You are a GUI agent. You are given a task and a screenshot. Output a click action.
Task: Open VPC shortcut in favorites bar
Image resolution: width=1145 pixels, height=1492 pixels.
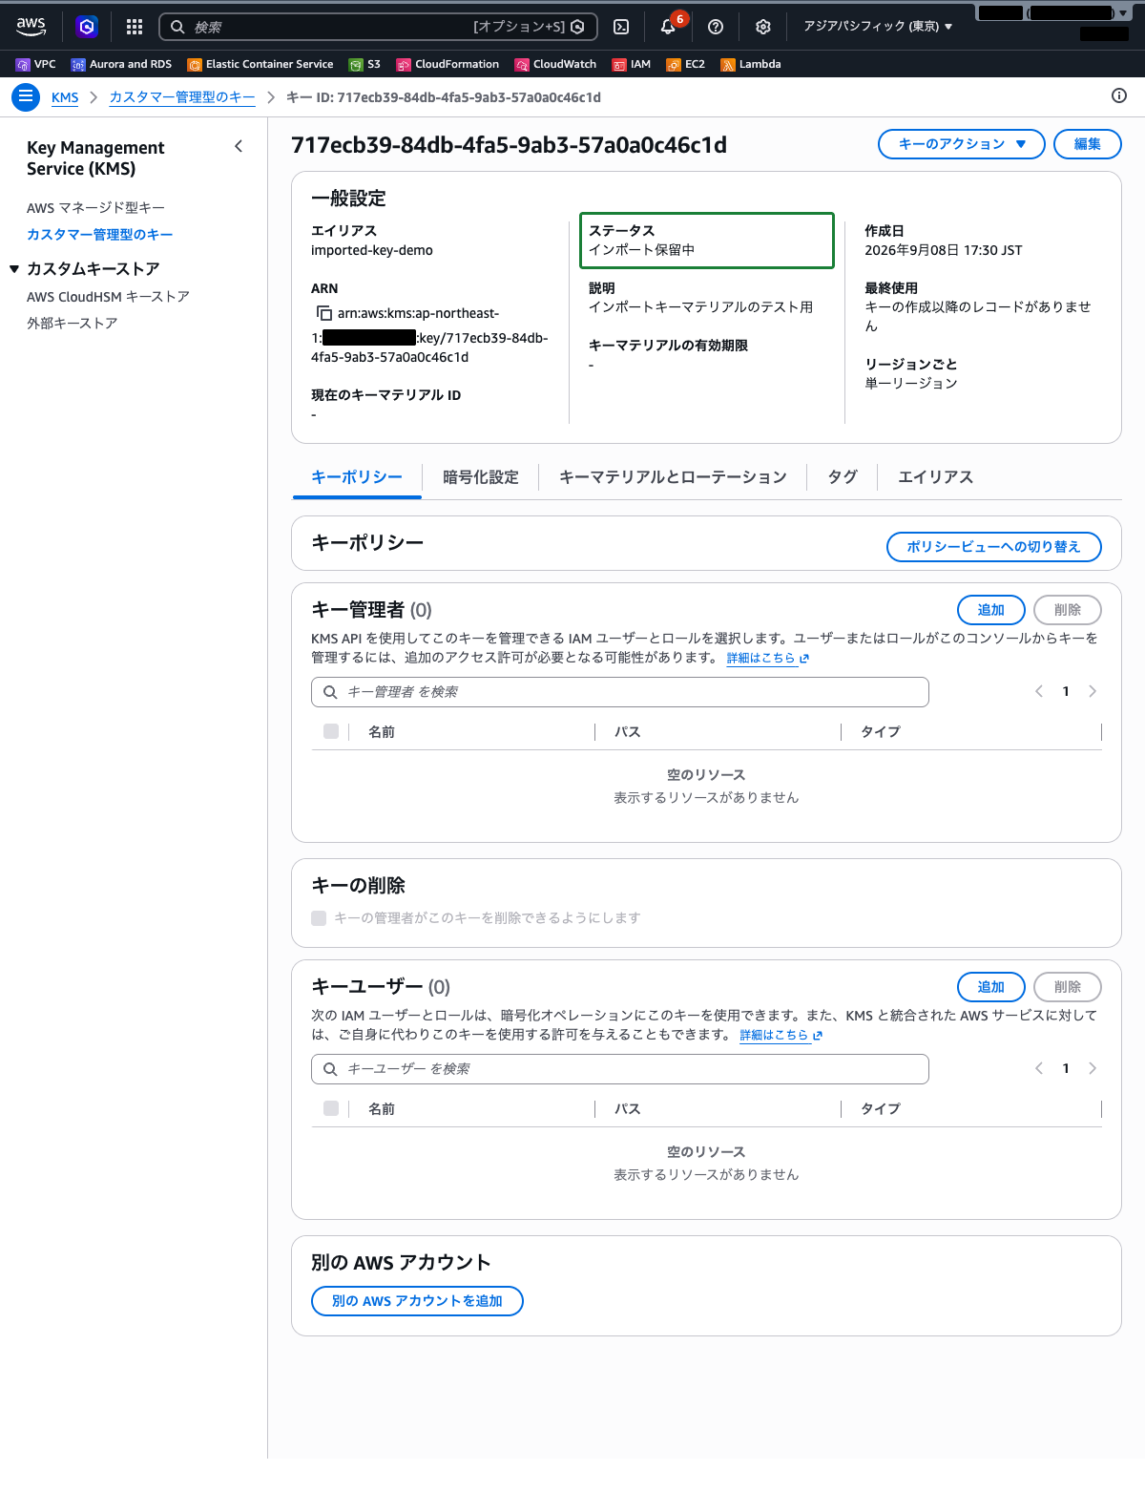tap(36, 64)
